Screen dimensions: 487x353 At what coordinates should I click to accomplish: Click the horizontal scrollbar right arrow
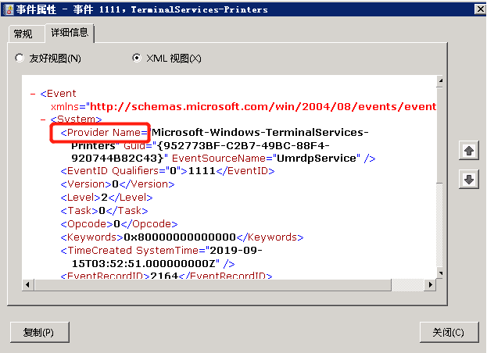[x=430, y=284]
